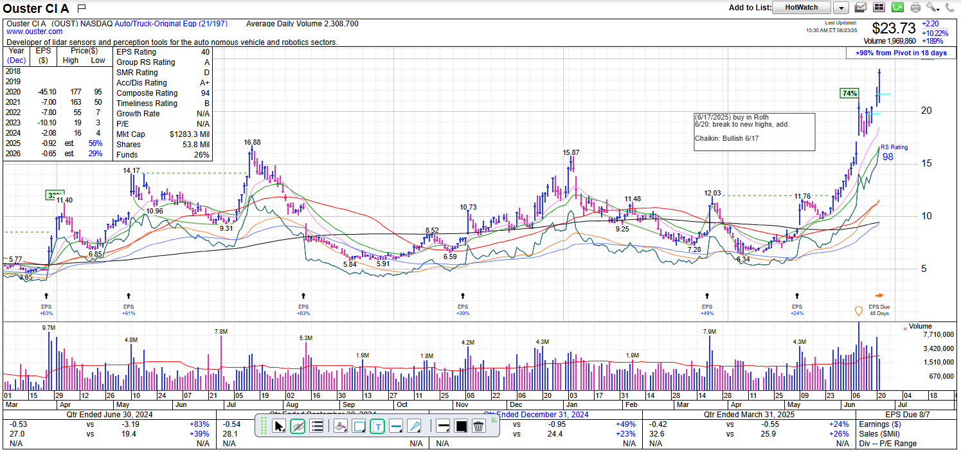Image resolution: width=961 pixels, height=452 pixels.
Task: Click the Mkt Cap $1283.3 Mil row
Action: pos(163,134)
